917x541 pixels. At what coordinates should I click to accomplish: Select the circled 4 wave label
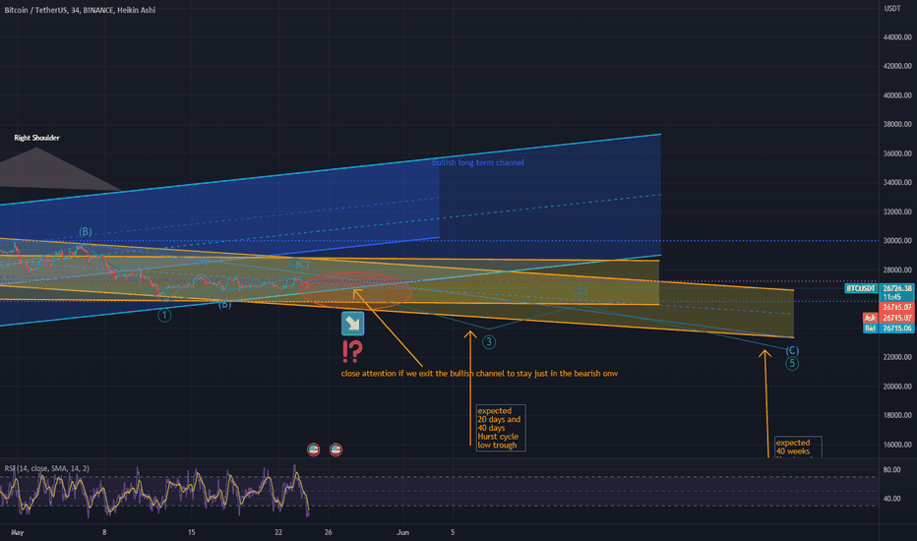[x=580, y=292]
